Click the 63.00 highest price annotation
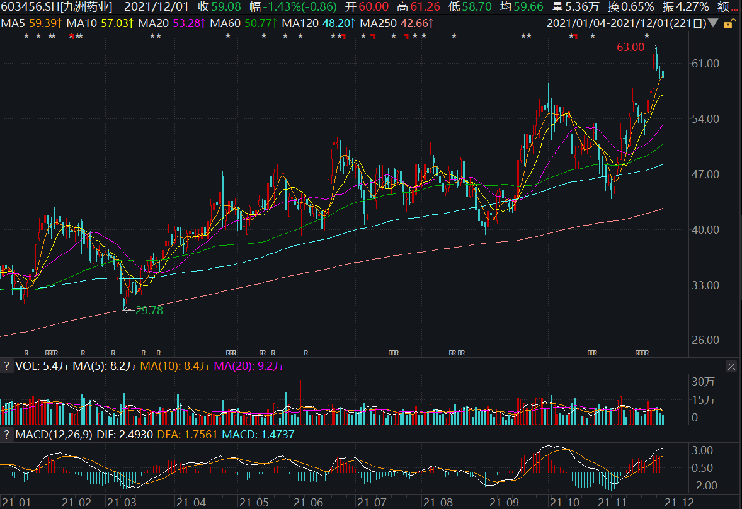The width and height of the screenshot is (742, 509). click(630, 47)
